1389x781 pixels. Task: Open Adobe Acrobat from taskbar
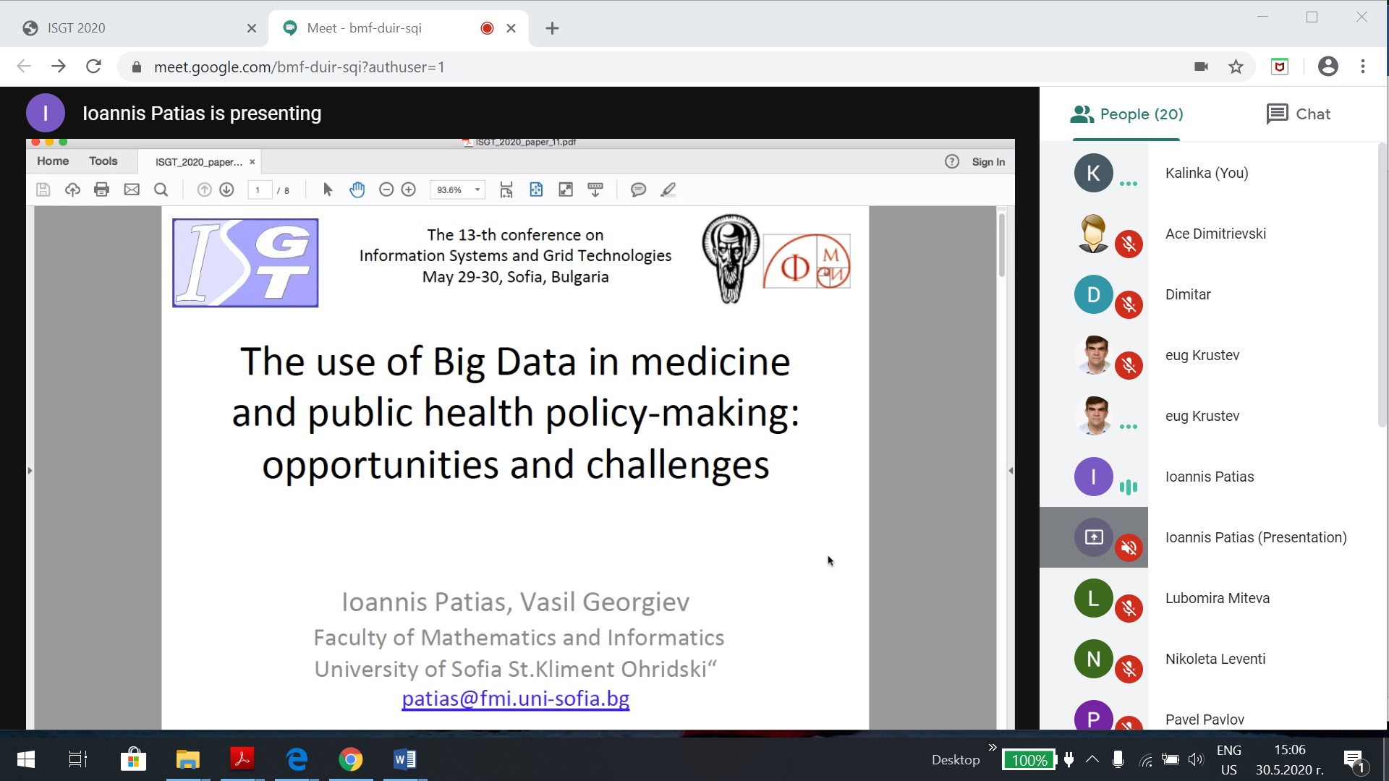[x=242, y=759]
